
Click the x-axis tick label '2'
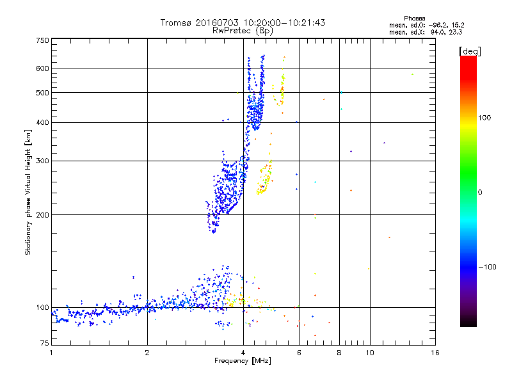point(147,353)
